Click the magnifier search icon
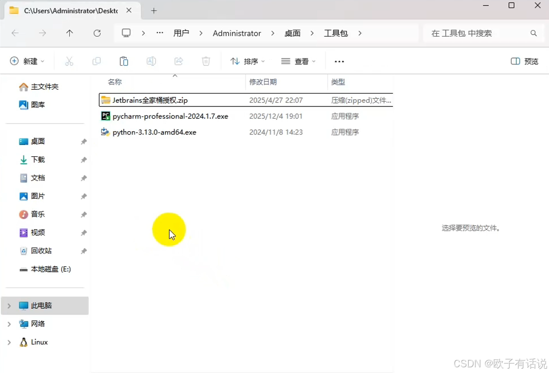This screenshot has width=549, height=373. click(533, 33)
